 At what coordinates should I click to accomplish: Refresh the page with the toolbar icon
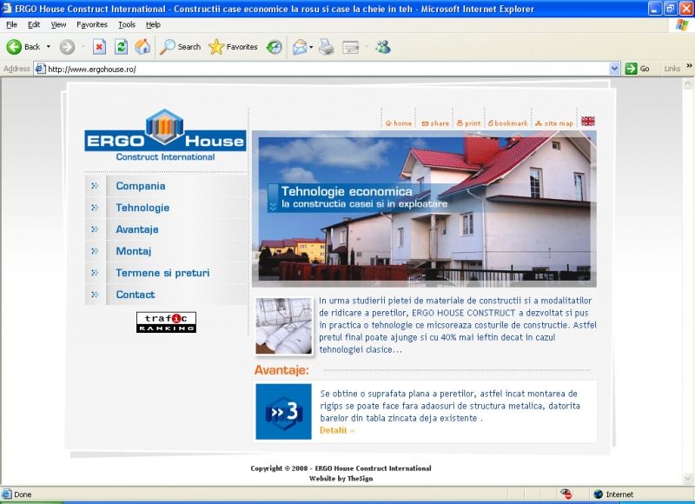[121, 47]
